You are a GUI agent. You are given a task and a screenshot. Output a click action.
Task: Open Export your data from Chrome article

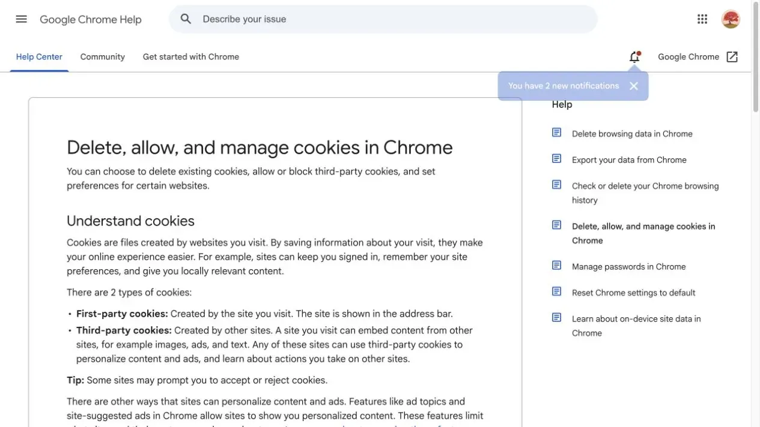[x=629, y=160]
